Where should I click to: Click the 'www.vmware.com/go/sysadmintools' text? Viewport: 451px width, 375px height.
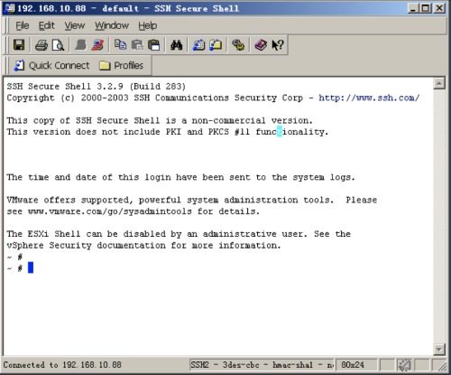110,211
